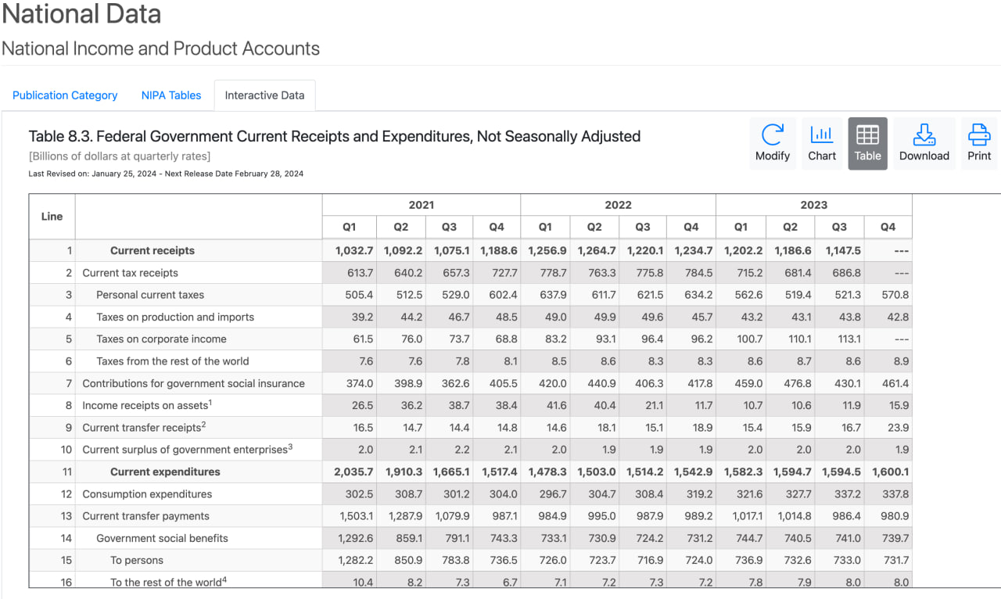Open the Publication Category tab
1001x599 pixels.
[x=65, y=95]
